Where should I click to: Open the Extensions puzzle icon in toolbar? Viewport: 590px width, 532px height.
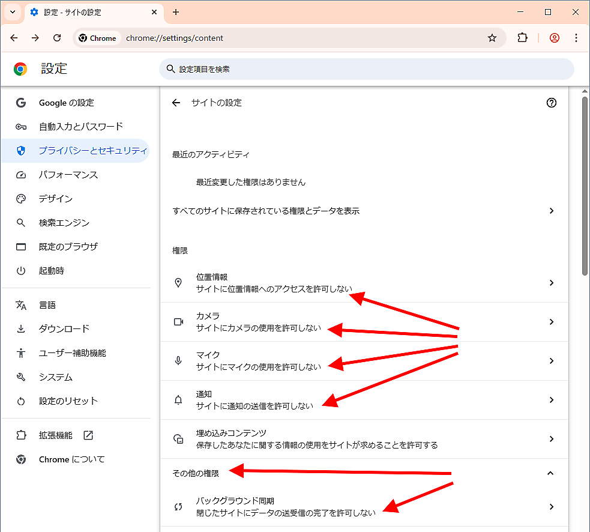click(522, 38)
